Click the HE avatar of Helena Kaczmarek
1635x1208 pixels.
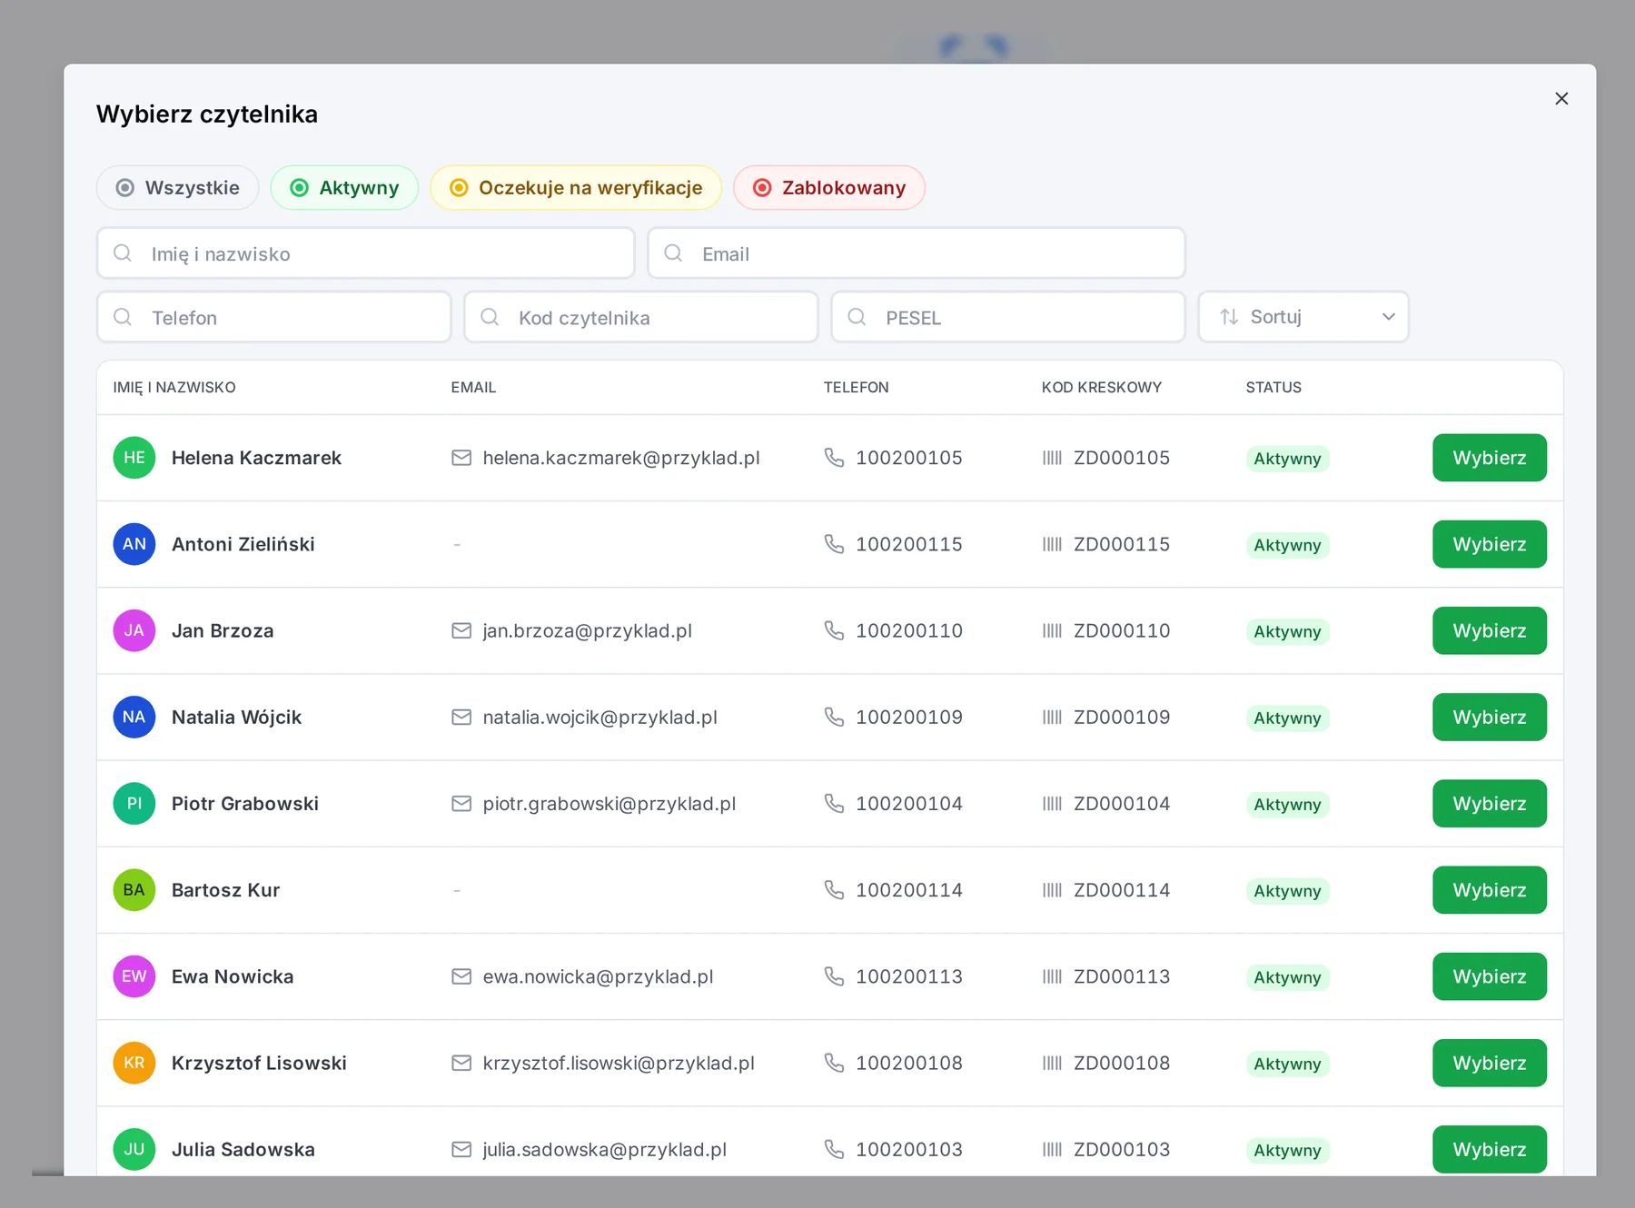(x=134, y=458)
